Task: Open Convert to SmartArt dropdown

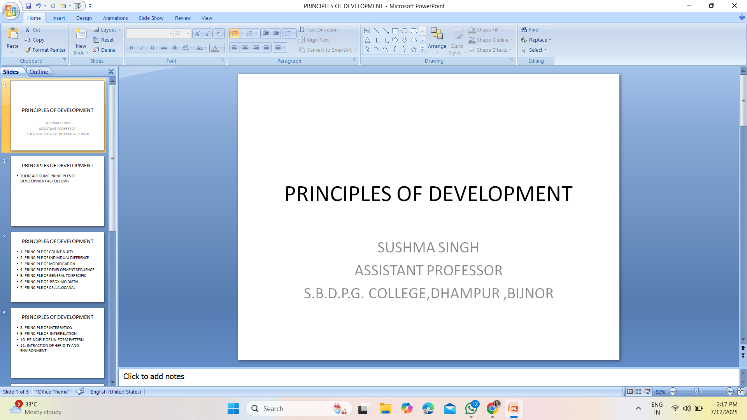Action: pos(328,50)
